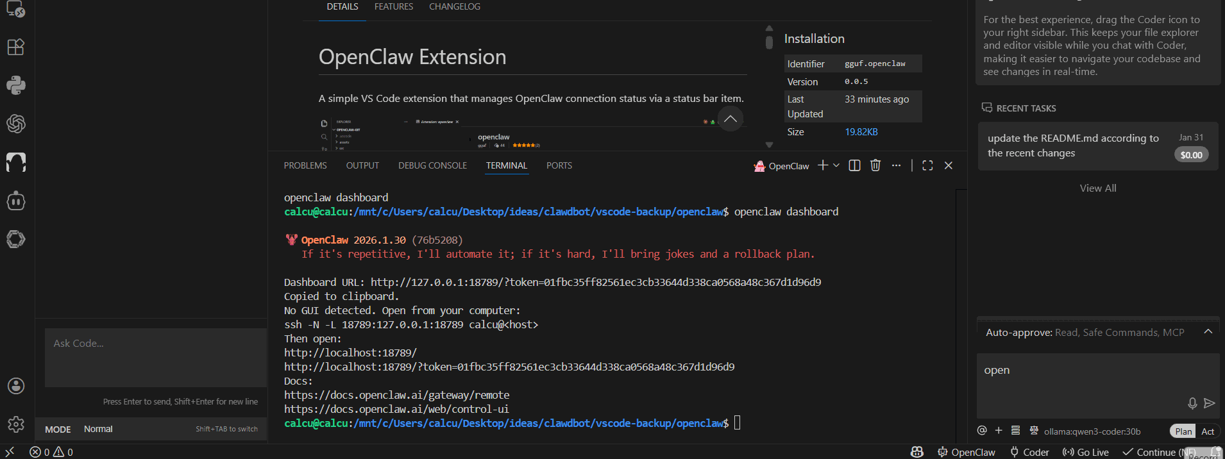1225x459 pixels.
Task: Add files with plus icon below chat
Action: tap(999, 430)
